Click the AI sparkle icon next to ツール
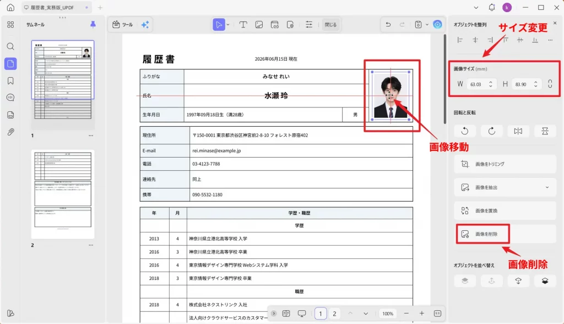Screen dimensions: 564x324 point(145,24)
